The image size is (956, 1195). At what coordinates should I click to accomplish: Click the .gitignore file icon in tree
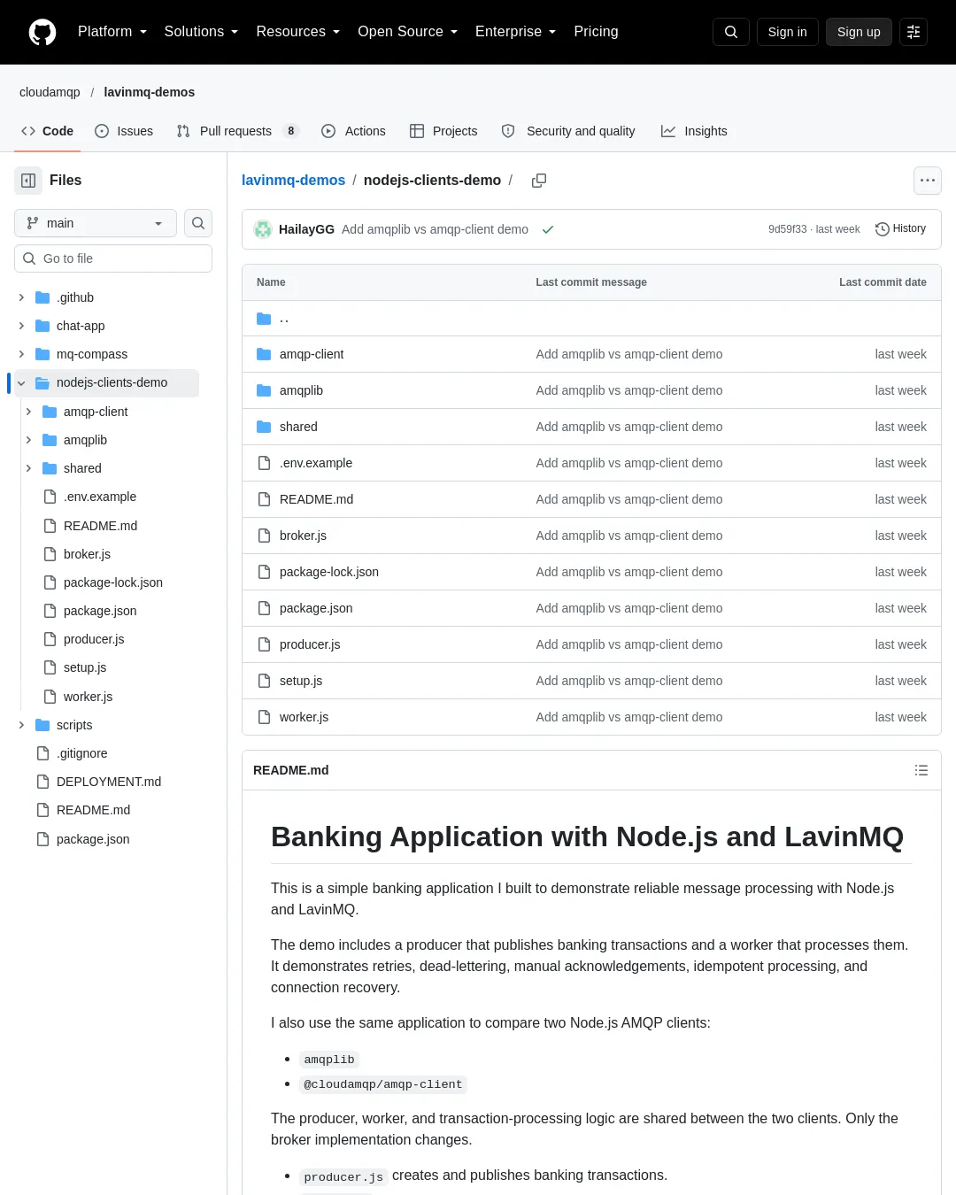tap(42, 753)
